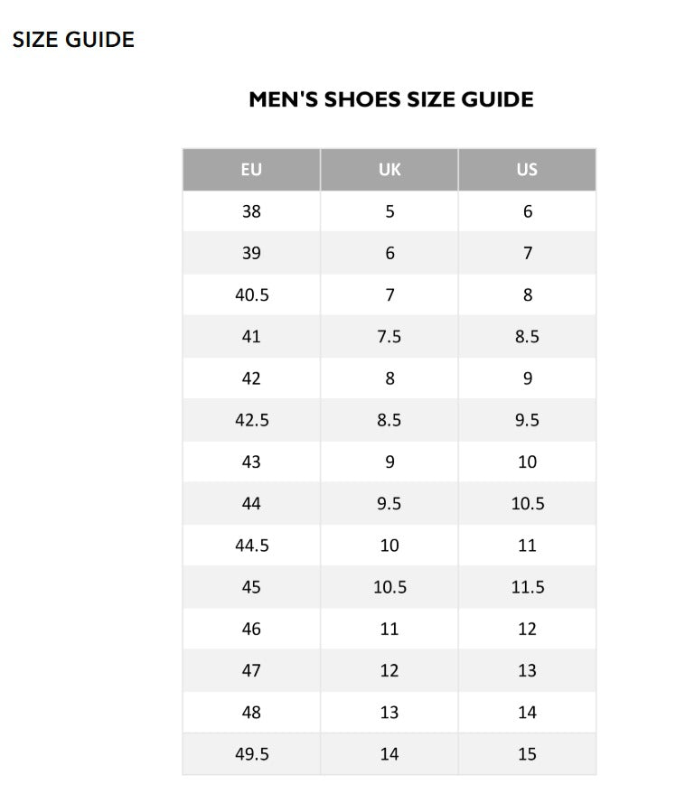The image size is (685, 812).
Task: Select EU size 49.5 cell
Action: 251,754
